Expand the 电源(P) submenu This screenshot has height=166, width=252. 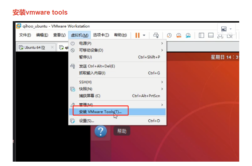(x=117, y=43)
